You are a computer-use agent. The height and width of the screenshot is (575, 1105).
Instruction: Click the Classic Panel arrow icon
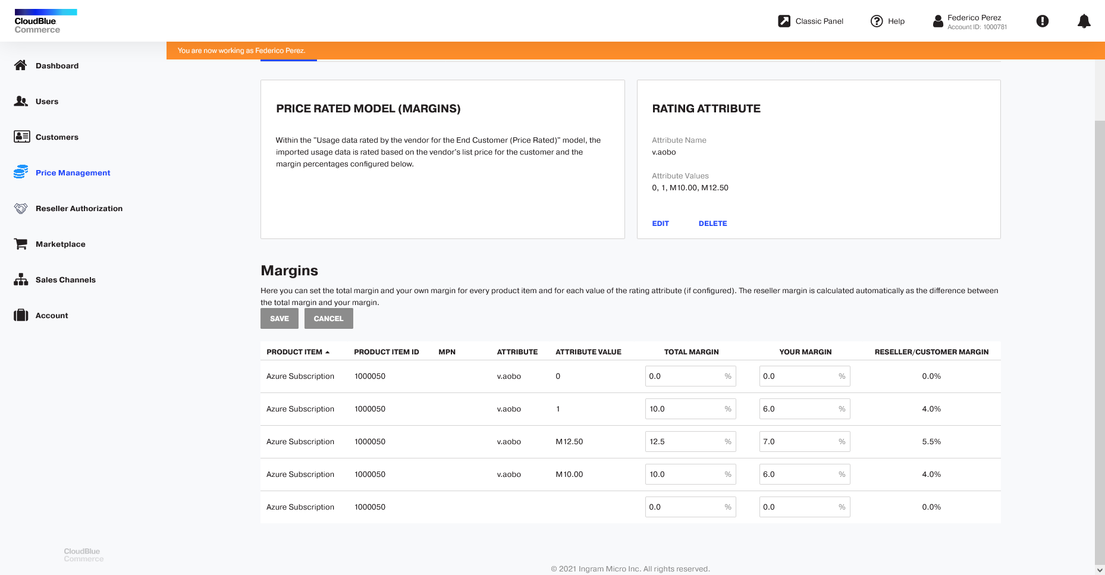[x=784, y=21]
